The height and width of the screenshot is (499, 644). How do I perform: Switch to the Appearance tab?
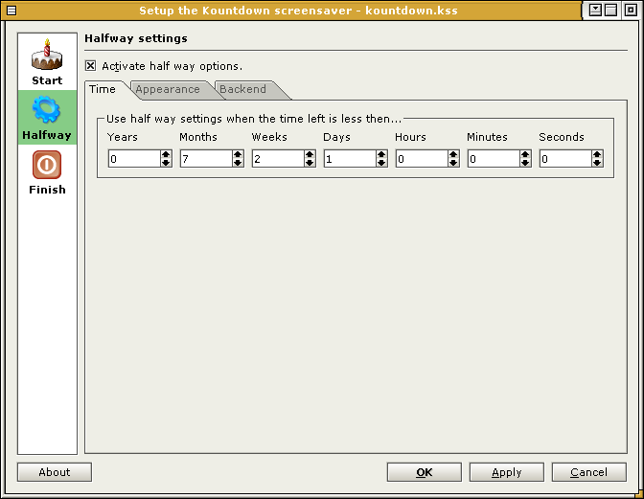(168, 89)
